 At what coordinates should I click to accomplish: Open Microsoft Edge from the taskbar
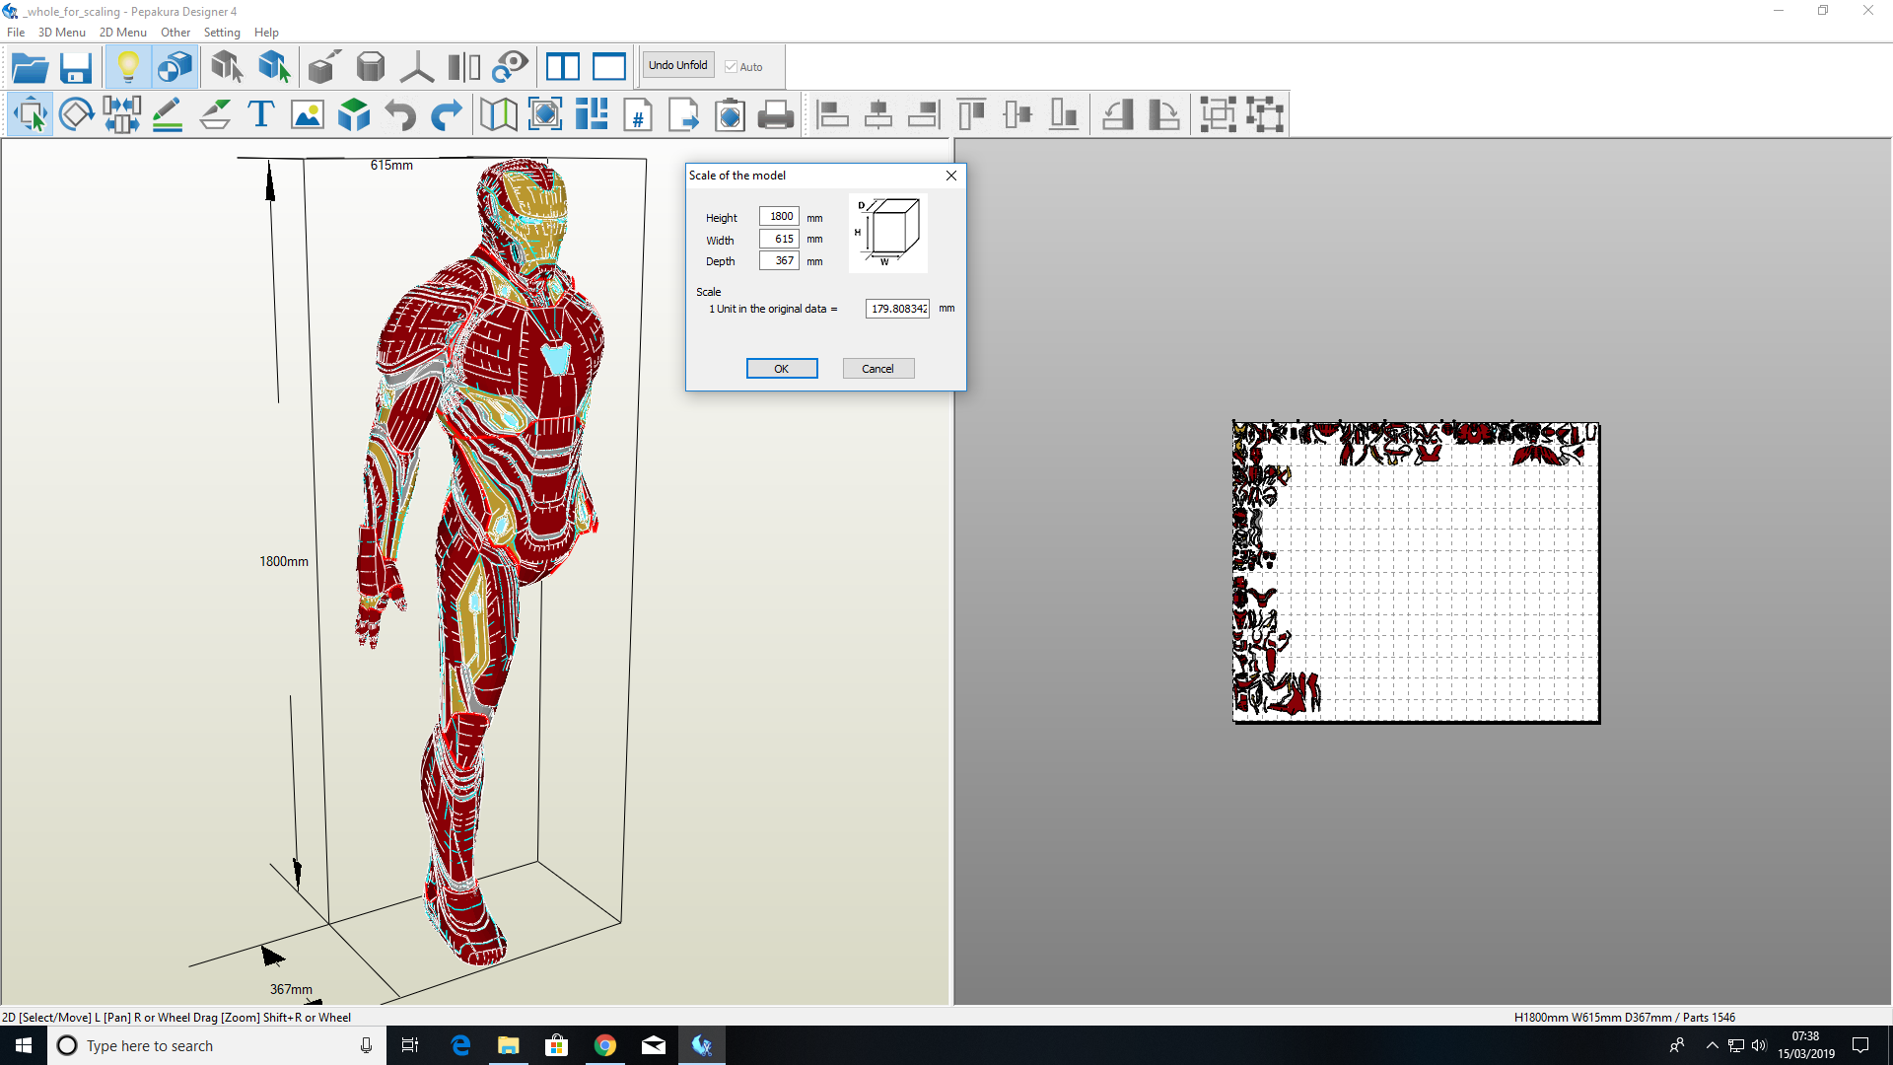click(x=460, y=1045)
